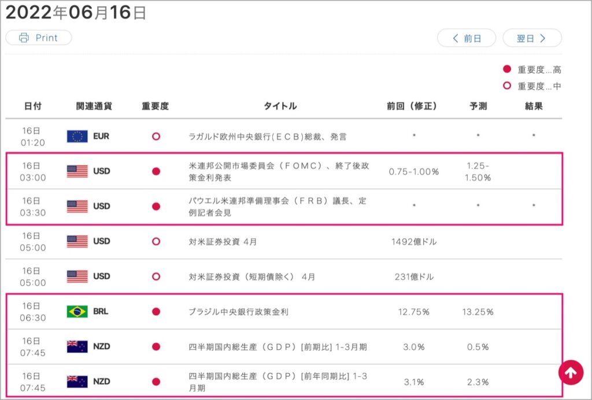Click New Zealand flag in 前年同期比 GDP row
The width and height of the screenshot is (592, 400).
[x=77, y=382]
